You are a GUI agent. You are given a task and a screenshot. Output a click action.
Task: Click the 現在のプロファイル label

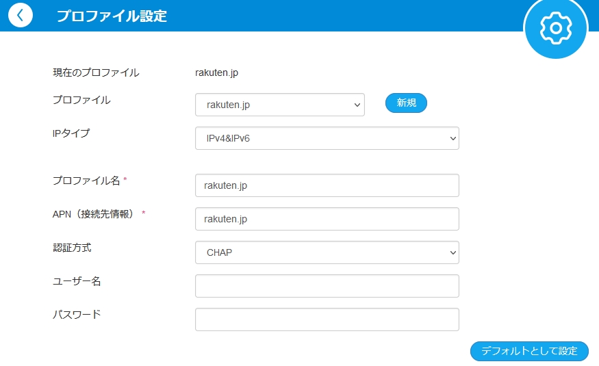click(x=96, y=73)
